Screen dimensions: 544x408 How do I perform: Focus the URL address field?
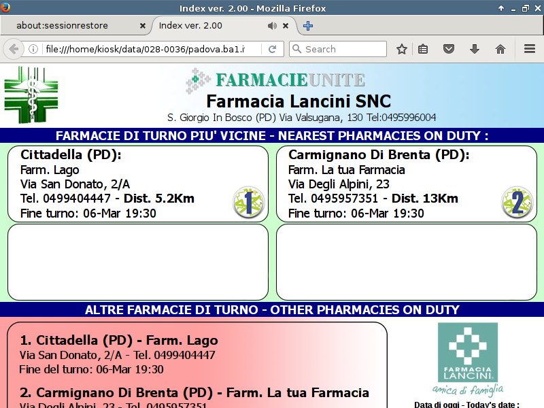[x=150, y=49]
